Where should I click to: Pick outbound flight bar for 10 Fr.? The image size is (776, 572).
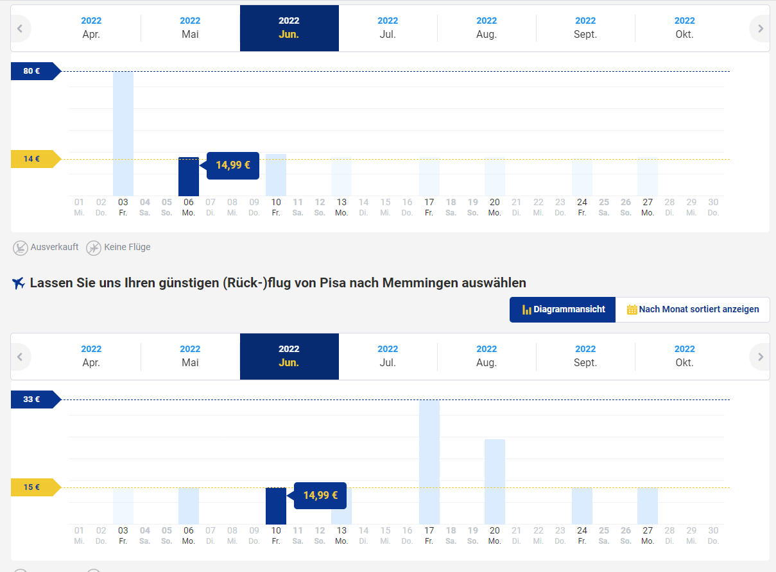click(276, 174)
